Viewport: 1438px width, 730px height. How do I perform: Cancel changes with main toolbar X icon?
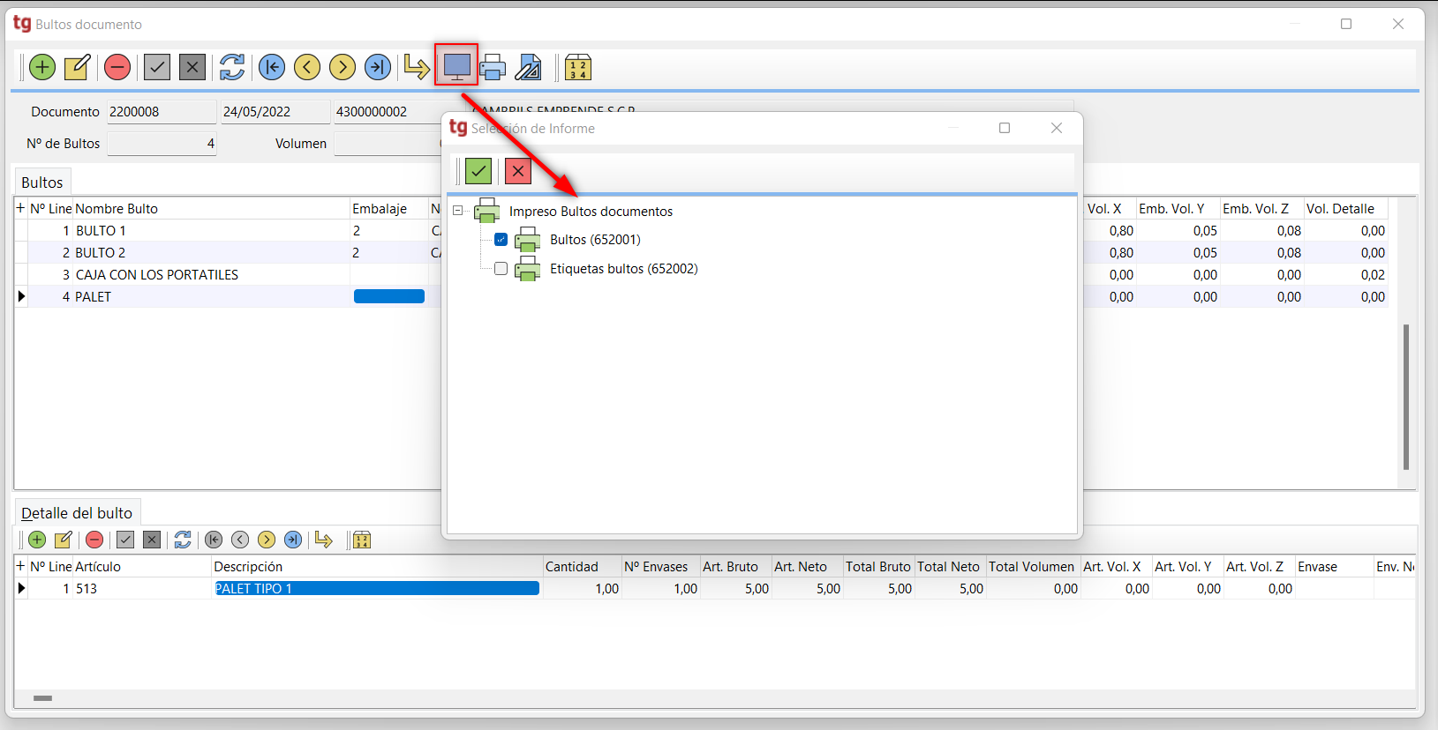pyautogui.click(x=192, y=67)
